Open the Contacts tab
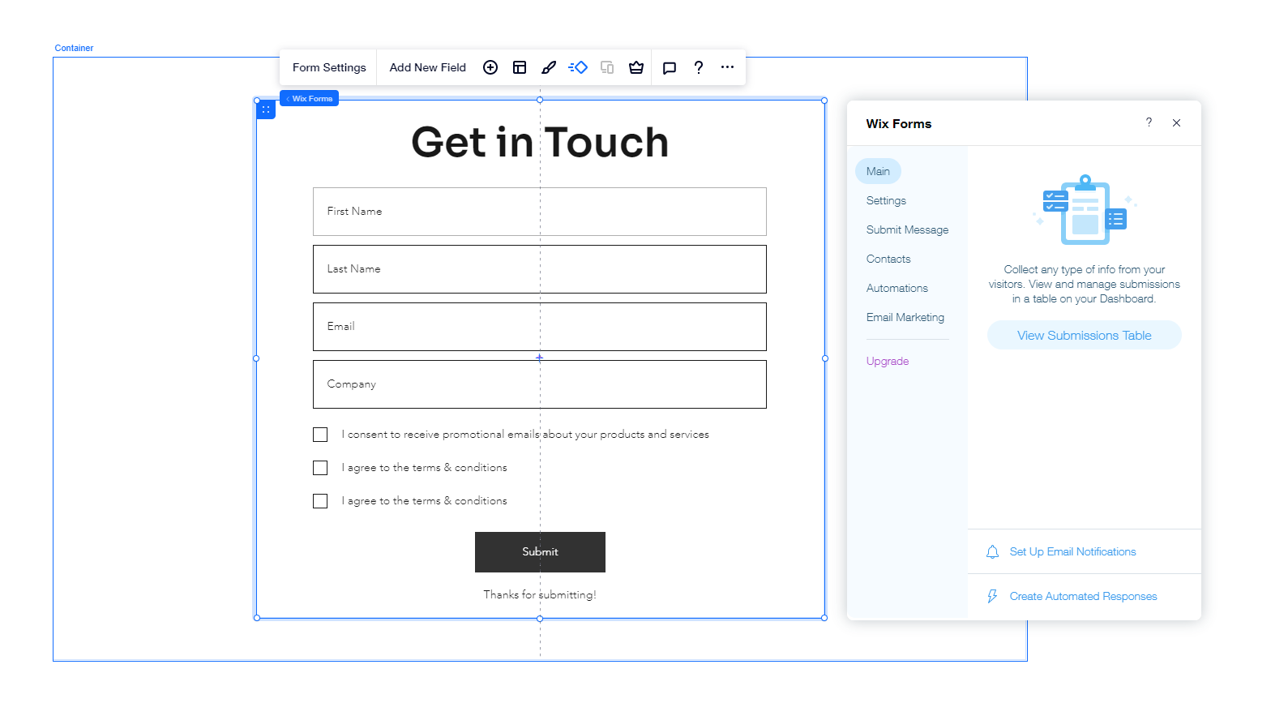 (x=888, y=259)
